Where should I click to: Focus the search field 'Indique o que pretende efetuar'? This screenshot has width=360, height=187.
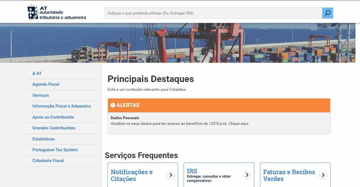[213, 13]
